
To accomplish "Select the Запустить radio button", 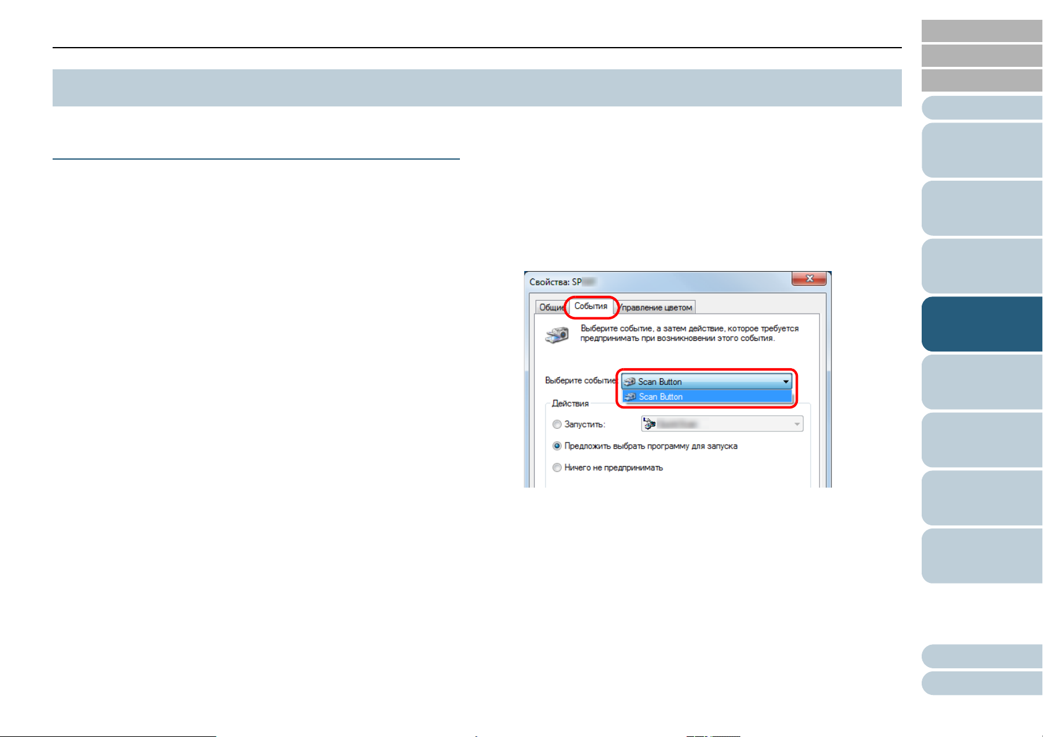I will tap(557, 425).
